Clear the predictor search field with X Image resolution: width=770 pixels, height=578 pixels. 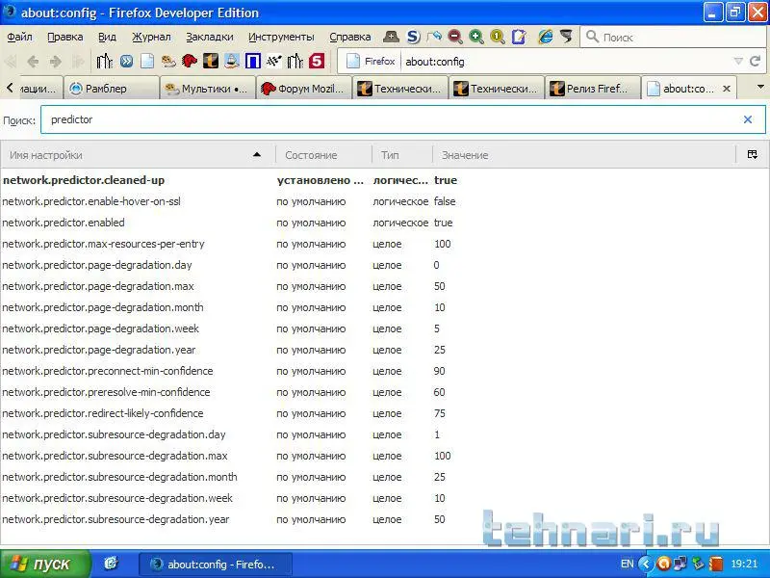click(x=747, y=120)
